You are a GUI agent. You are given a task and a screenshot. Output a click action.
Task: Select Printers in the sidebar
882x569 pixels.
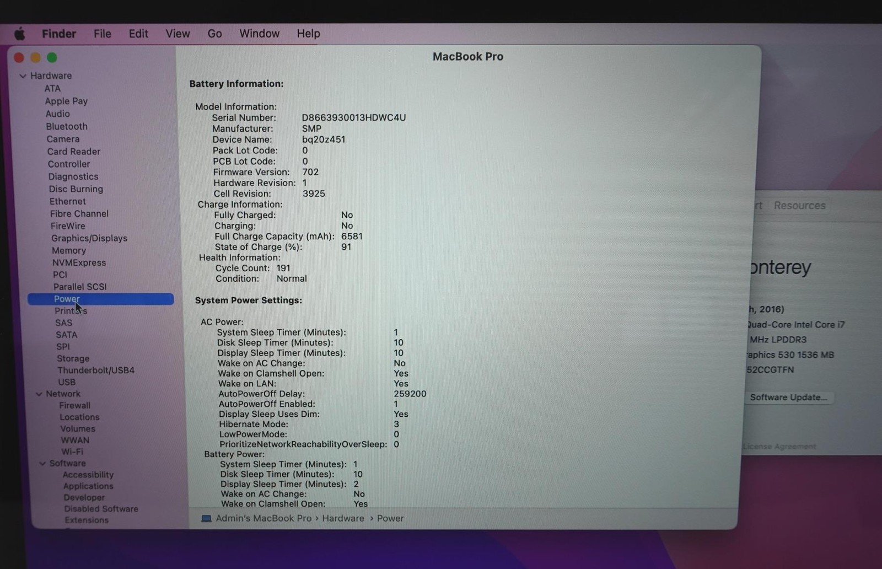pyautogui.click(x=71, y=312)
